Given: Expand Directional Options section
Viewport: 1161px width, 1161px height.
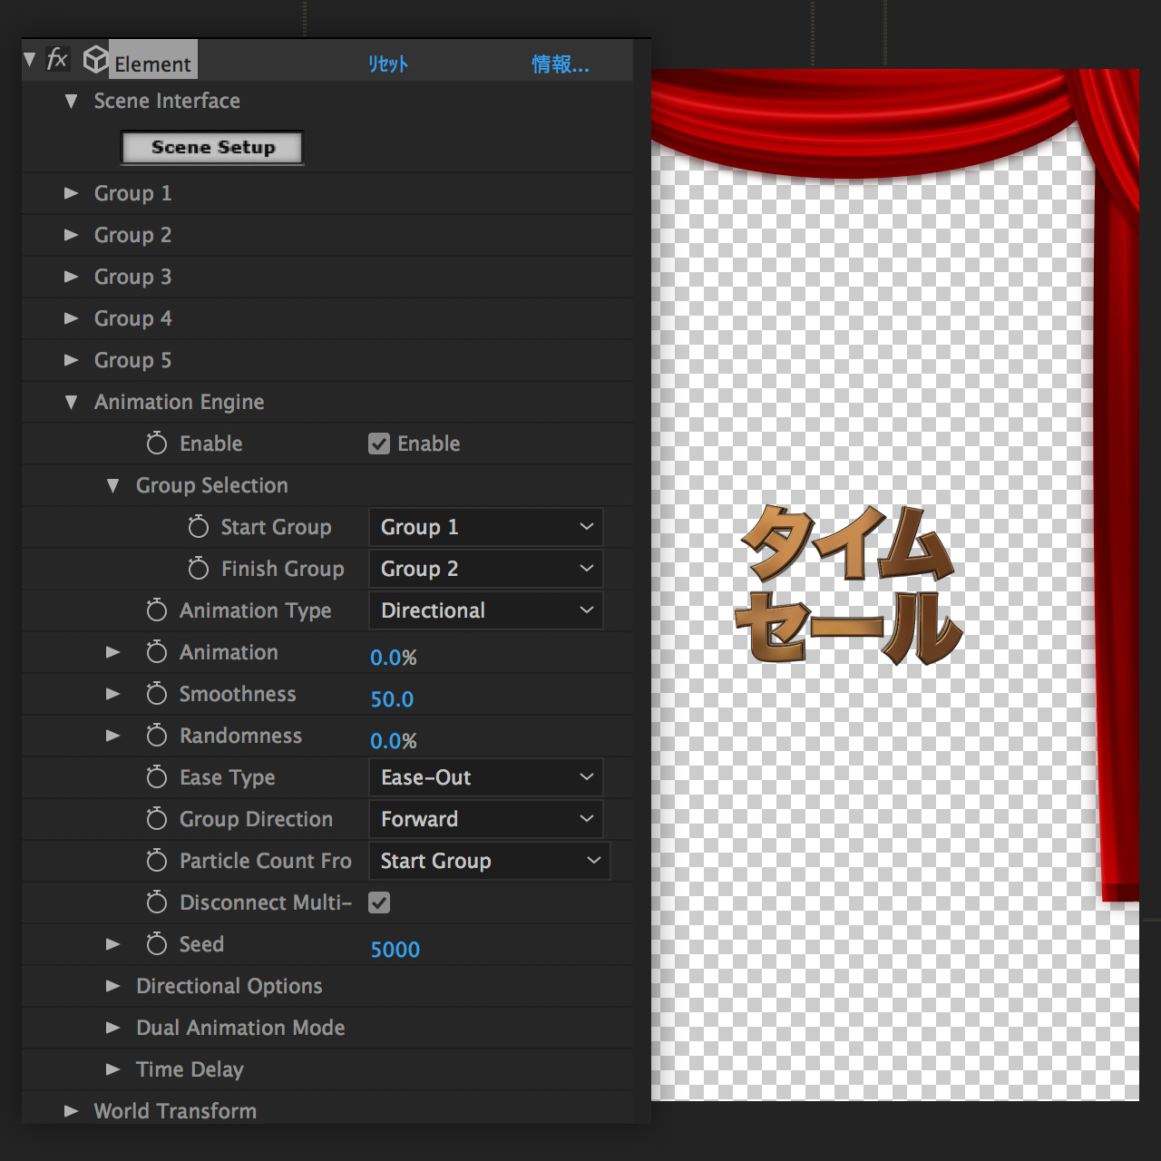Looking at the screenshot, I should pyautogui.click(x=113, y=986).
